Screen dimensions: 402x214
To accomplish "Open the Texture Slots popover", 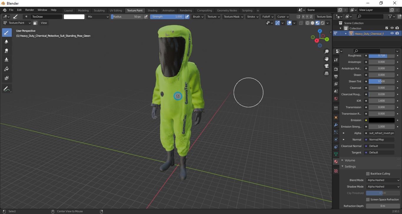I will click(324, 17).
